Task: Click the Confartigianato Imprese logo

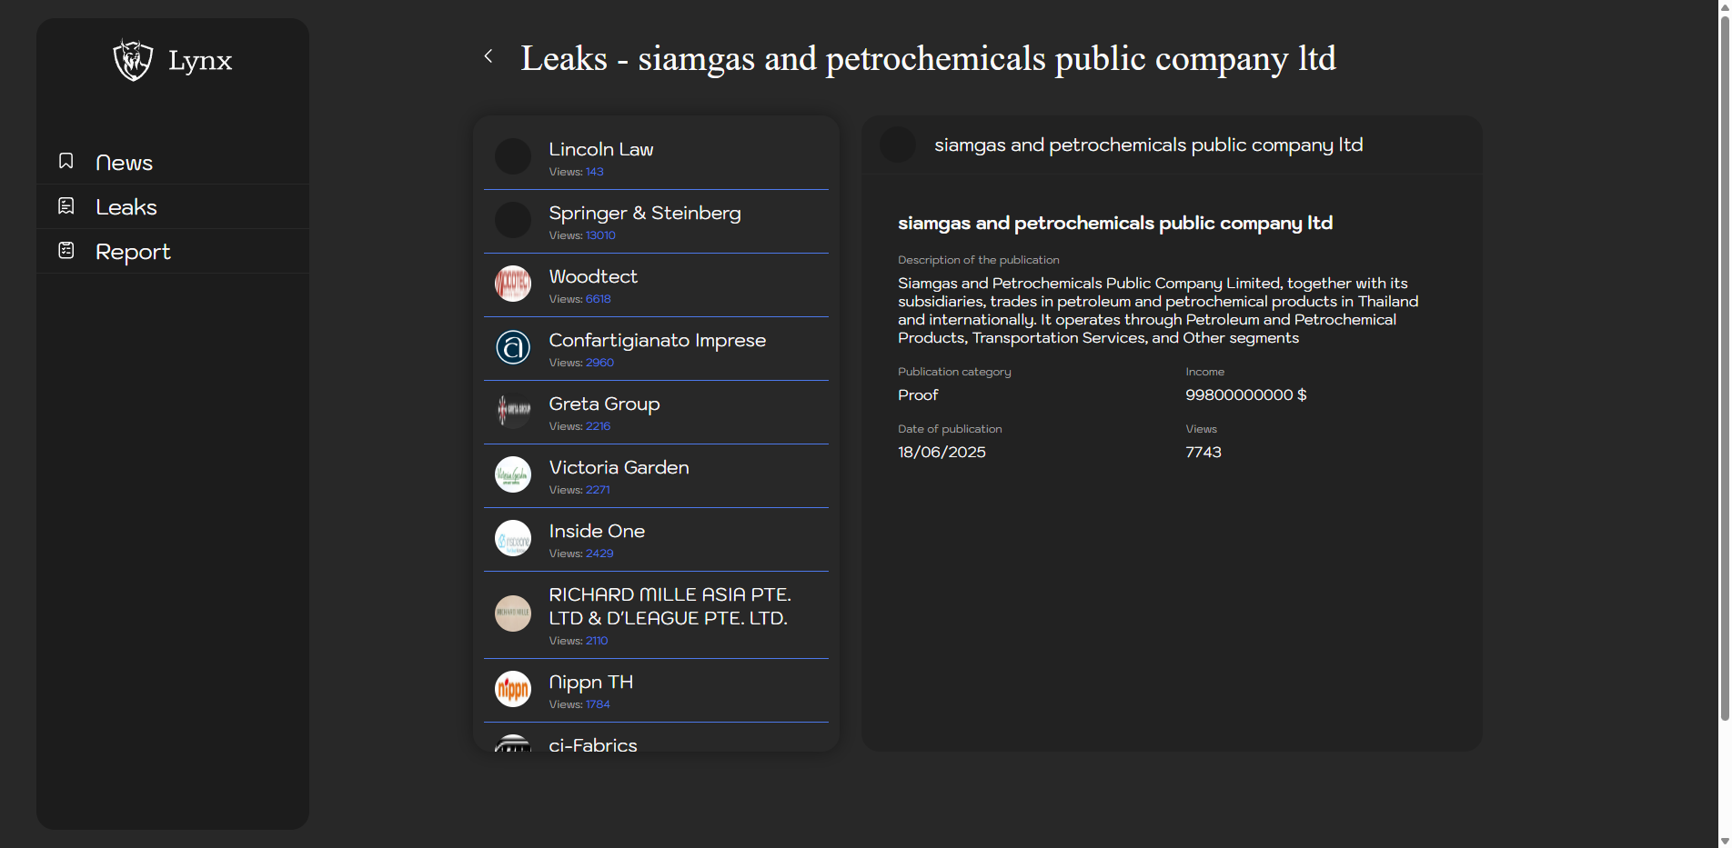Action: click(x=513, y=347)
